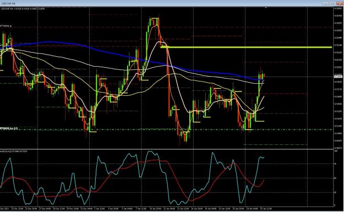Click the 7 Jan 12:00 time axis label
Viewport: 344px width, 212px height.
point(141,209)
